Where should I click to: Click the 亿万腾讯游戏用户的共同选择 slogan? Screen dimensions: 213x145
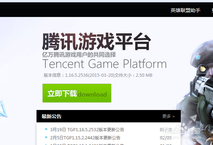(x=79, y=55)
